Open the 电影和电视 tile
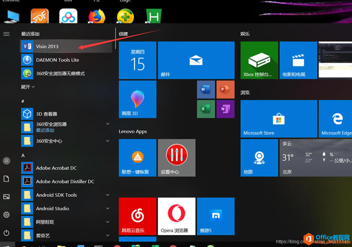Screen dimensions: 352x247 click(x=298, y=60)
